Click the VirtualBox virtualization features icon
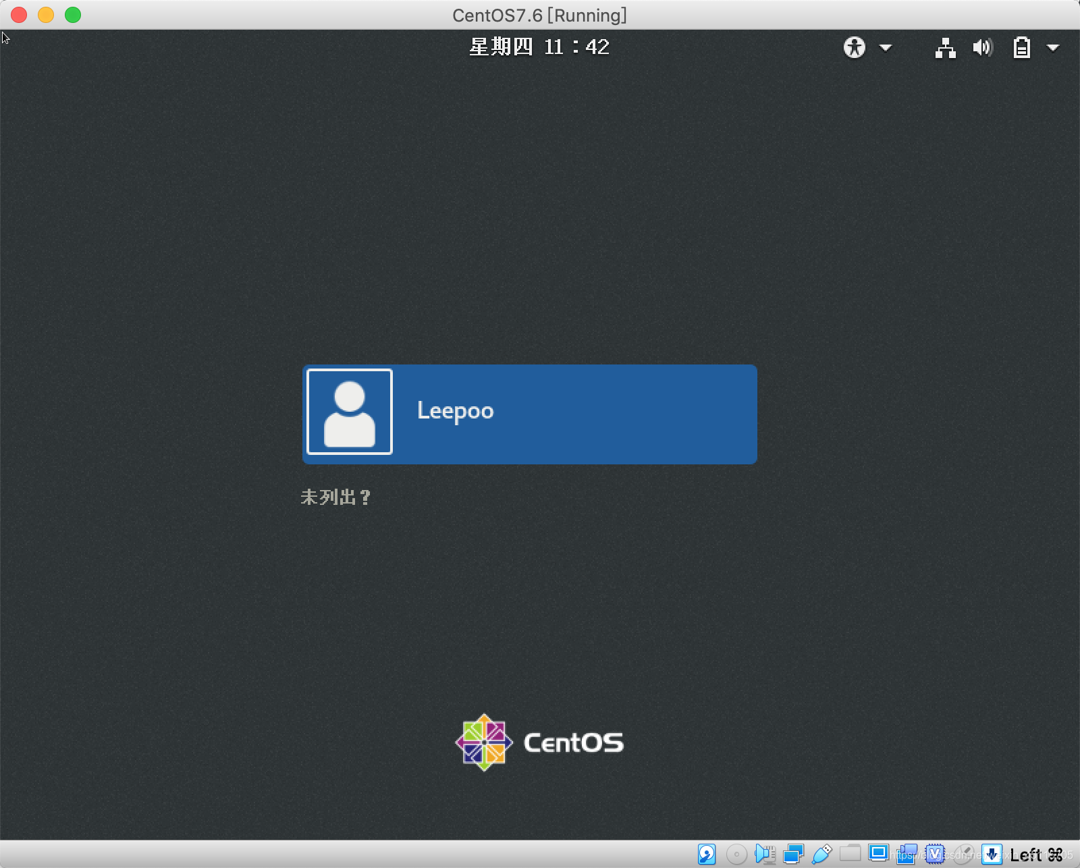 935,855
